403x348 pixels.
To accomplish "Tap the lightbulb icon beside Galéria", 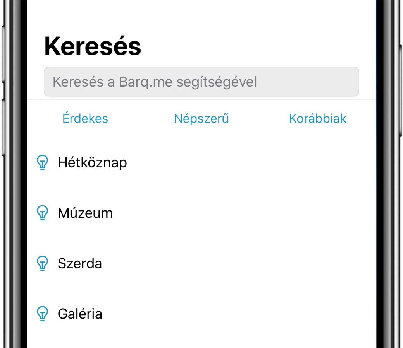I will [x=42, y=314].
